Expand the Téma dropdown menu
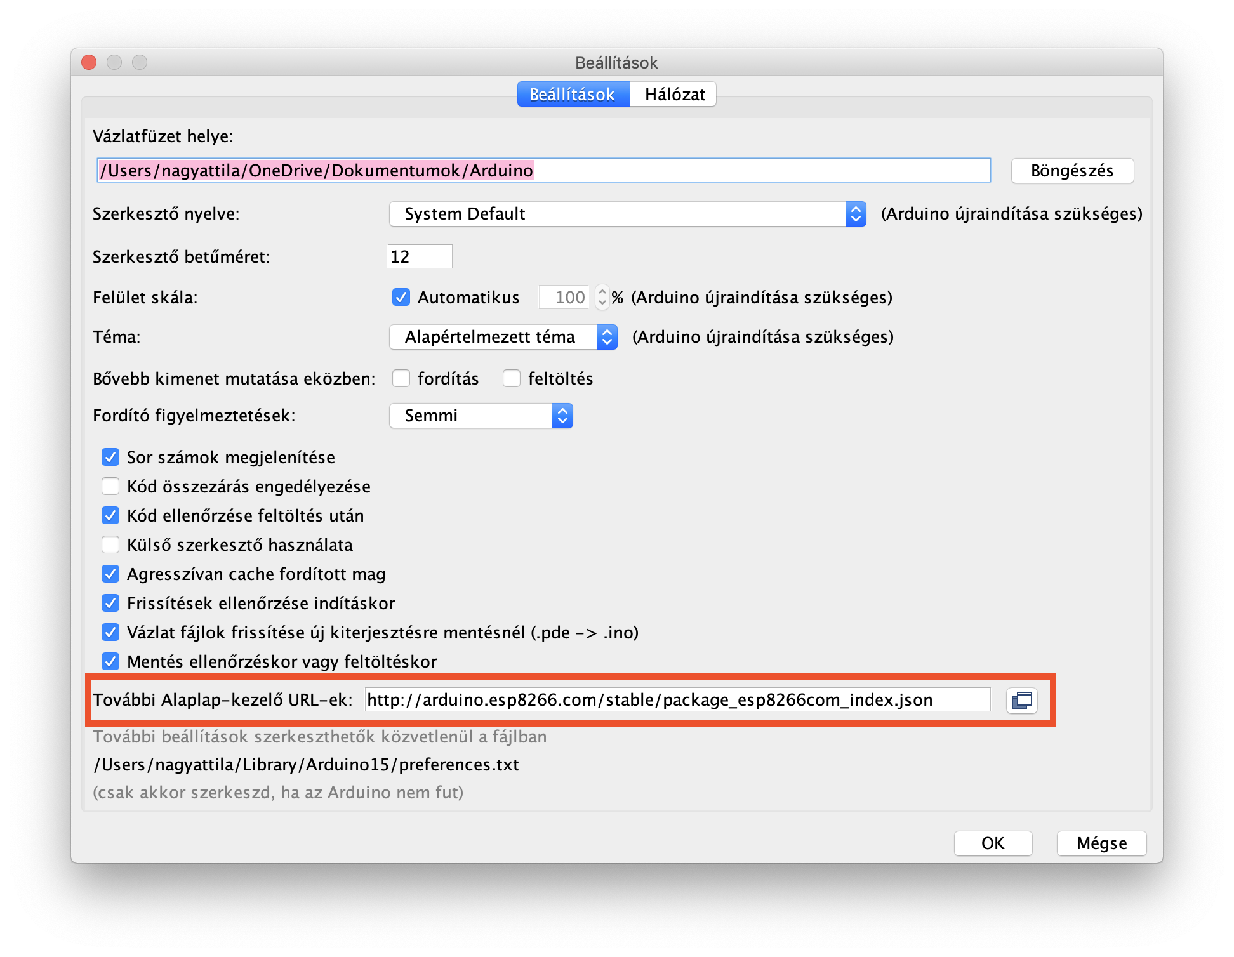This screenshot has height=957, width=1234. tap(503, 337)
